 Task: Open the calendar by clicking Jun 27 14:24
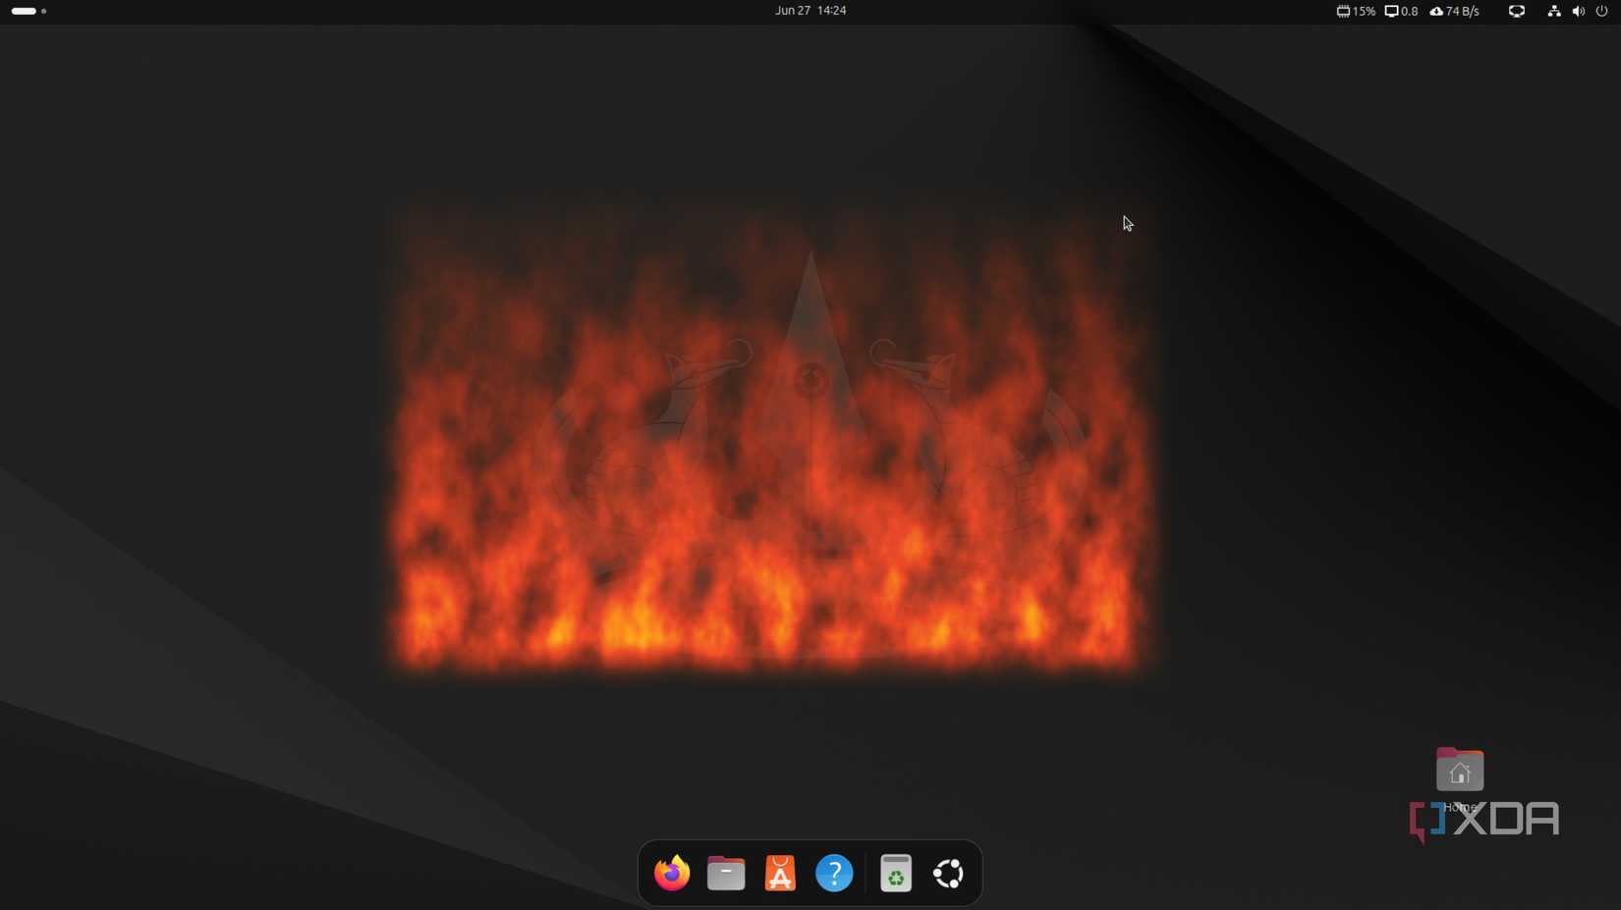click(810, 11)
